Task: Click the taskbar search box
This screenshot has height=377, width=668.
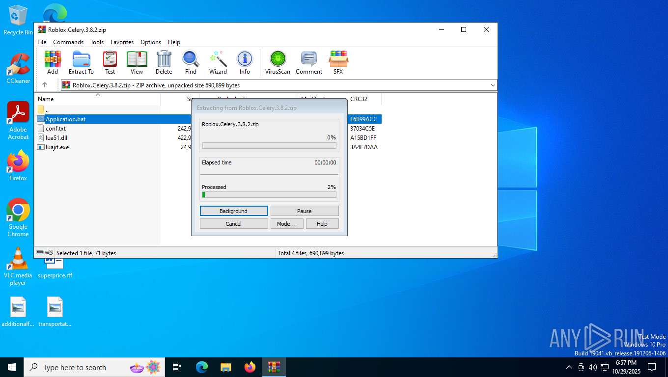Action: [x=94, y=367]
